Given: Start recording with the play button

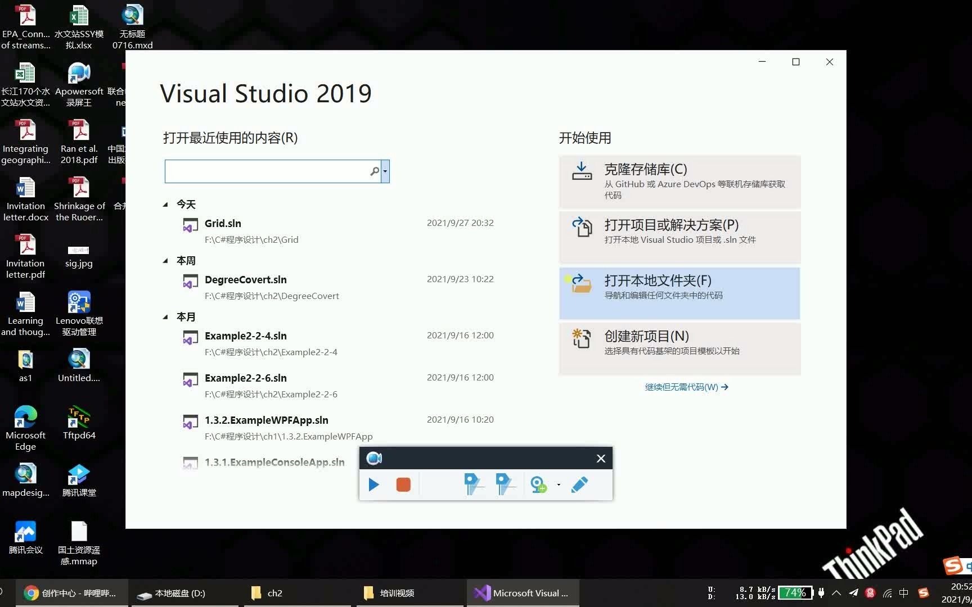Looking at the screenshot, I should [x=373, y=484].
